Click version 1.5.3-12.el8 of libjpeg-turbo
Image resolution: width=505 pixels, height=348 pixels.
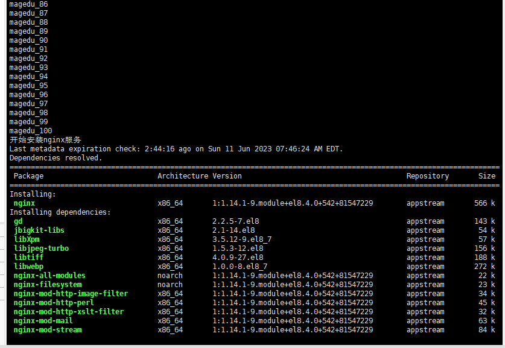click(238, 248)
